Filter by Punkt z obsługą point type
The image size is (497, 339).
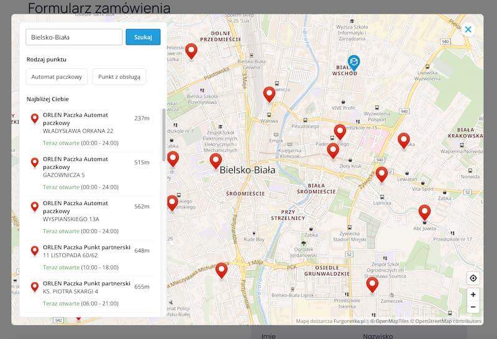pyautogui.click(x=119, y=76)
